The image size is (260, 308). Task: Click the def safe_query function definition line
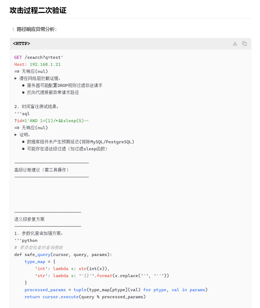click(x=63, y=255)
